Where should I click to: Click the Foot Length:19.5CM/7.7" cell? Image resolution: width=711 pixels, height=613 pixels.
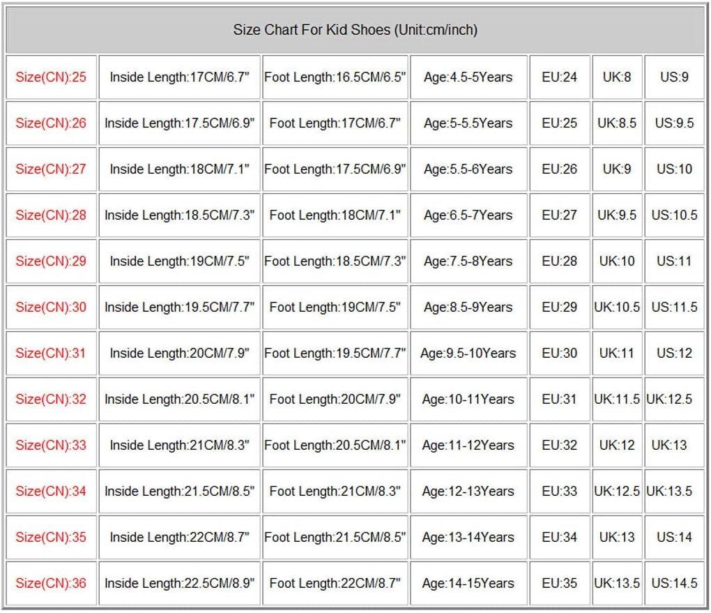pyautogui.click(x=335, y=353)
